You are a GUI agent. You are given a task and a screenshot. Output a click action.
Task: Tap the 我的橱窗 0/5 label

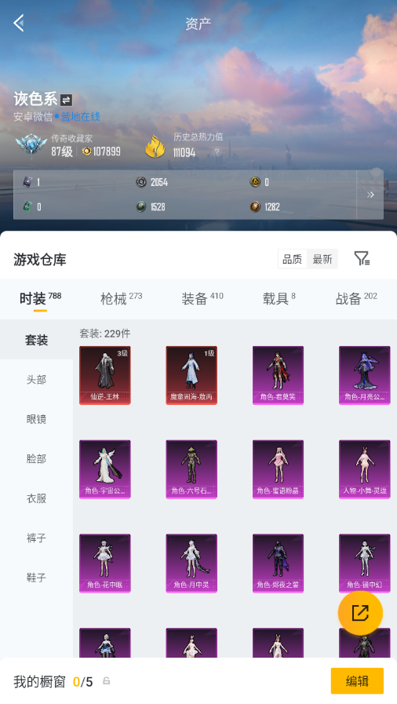53,681
